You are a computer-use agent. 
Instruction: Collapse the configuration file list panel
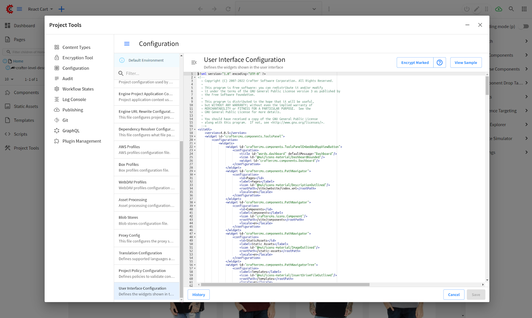[194, 62]
